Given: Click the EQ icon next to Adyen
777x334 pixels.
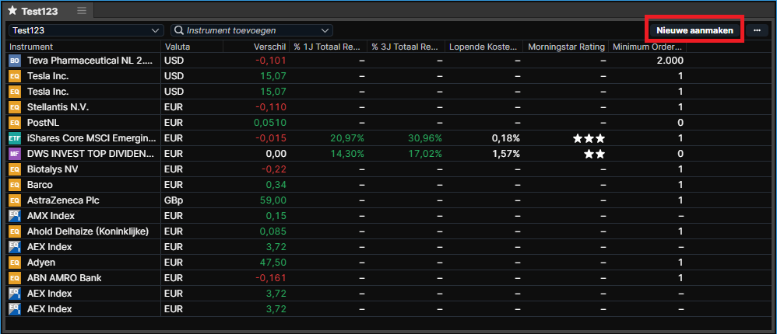Looking at the screenshot, I should pyautogui.click(x=15, y=263).
